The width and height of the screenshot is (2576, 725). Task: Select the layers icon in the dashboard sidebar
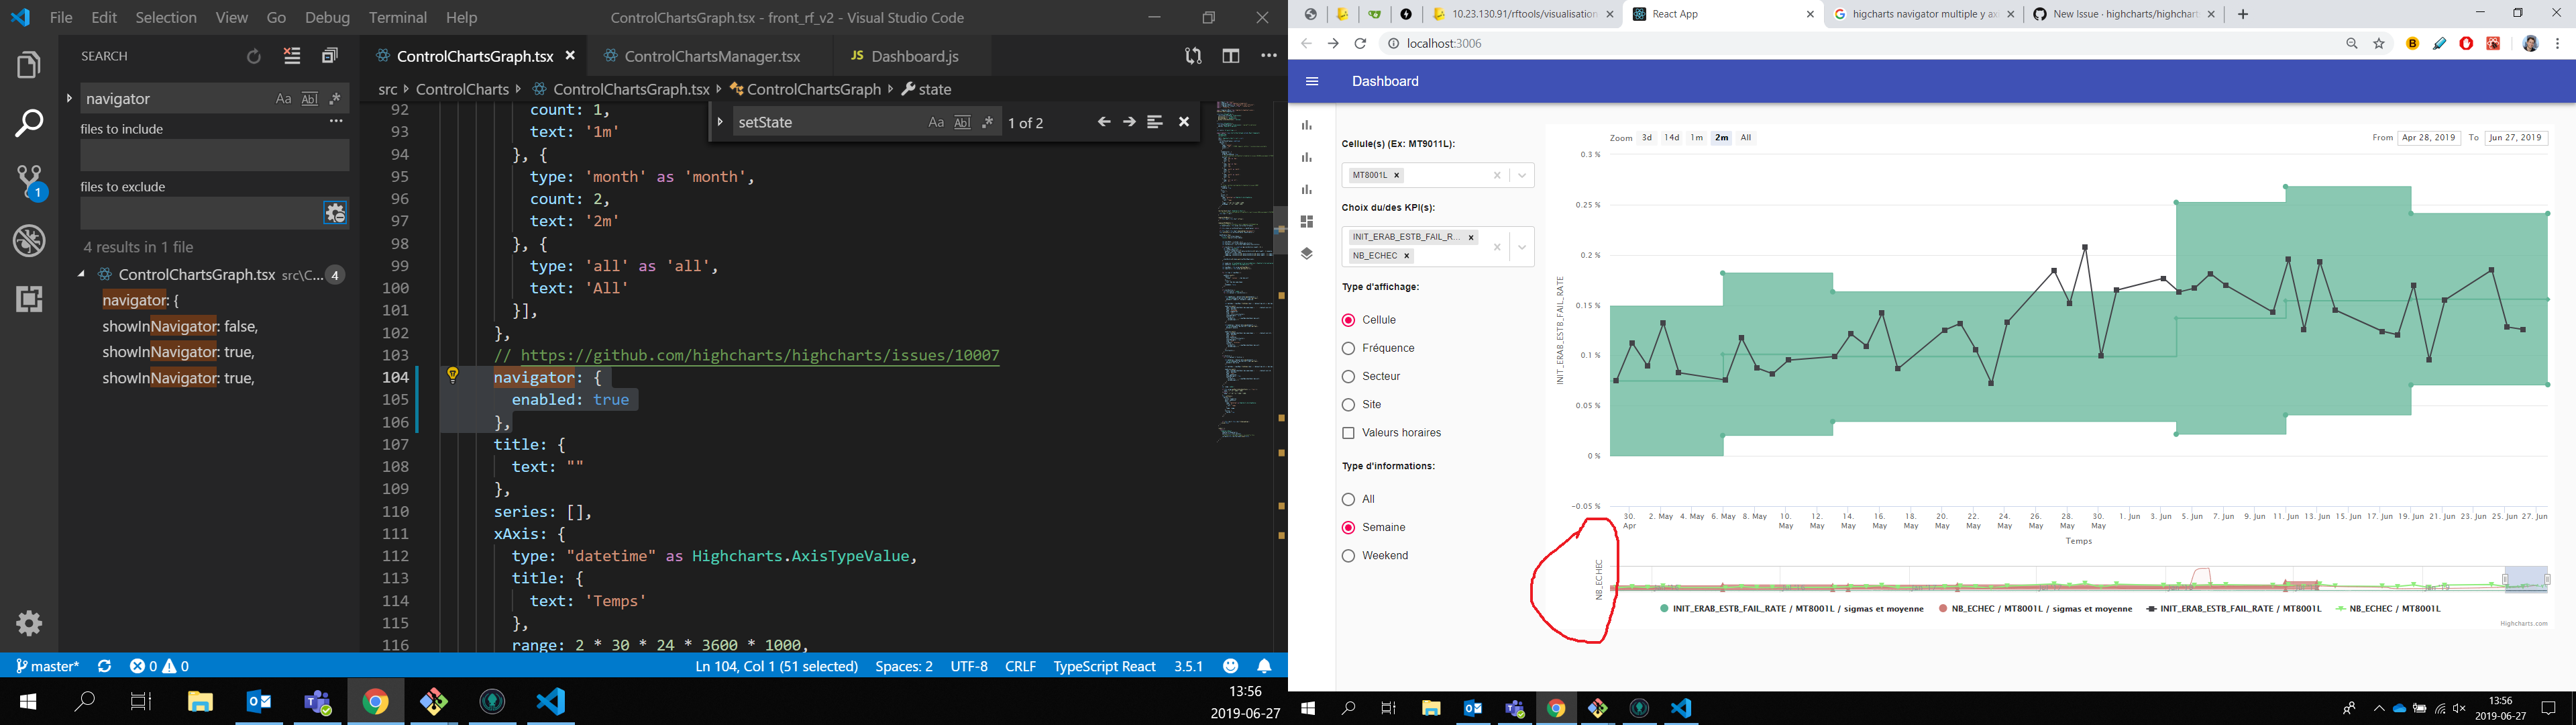click(x=1306, y=253)
